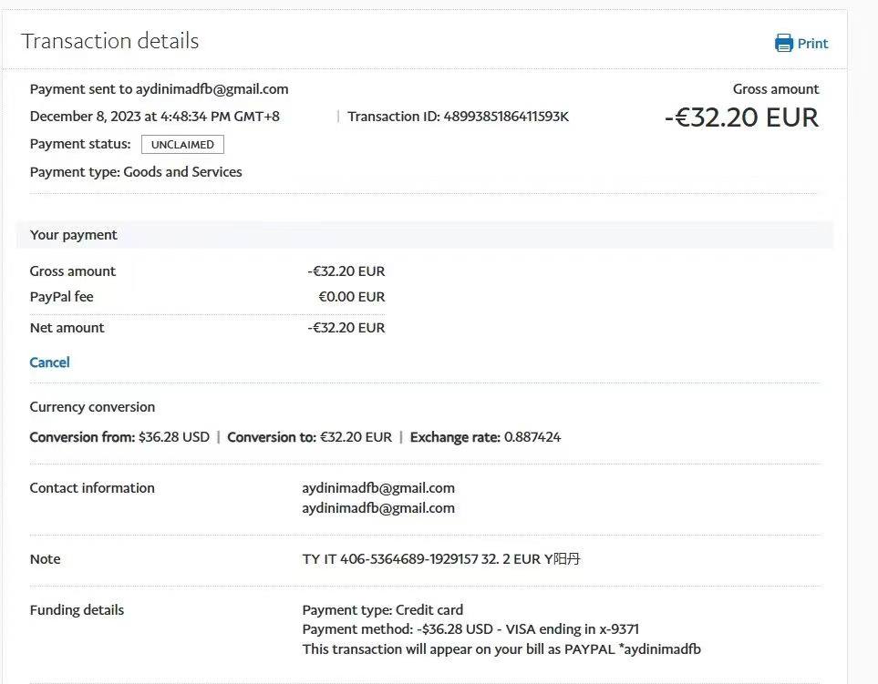Click the second email under Contact information
This screenshot has height=684, width=878.
click(377, 508)
